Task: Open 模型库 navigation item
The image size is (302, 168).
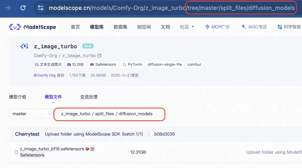Action: 97,27
